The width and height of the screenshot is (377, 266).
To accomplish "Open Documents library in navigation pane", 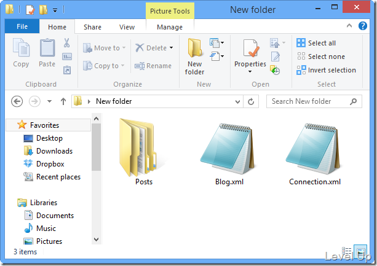I will [48, 216].
